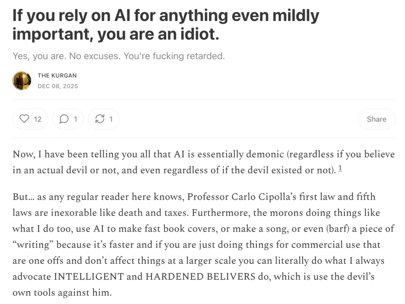Click the quoted word "writing" in the article
This screenshot has height=304, width=405.
pos(33,245)
